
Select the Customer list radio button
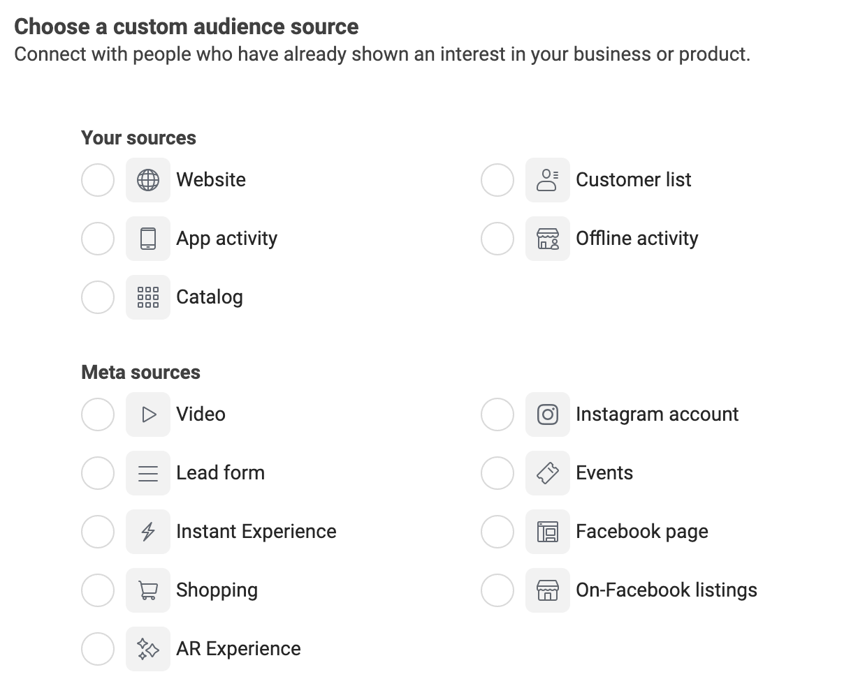(497, 180)
